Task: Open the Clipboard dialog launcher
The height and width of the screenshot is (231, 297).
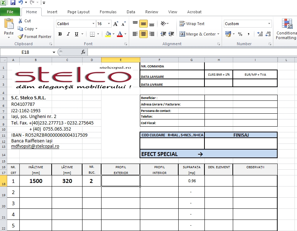Action: click(51, 44)
